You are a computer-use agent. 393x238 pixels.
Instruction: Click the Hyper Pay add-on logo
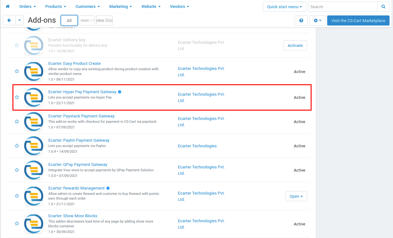(34, 97)
